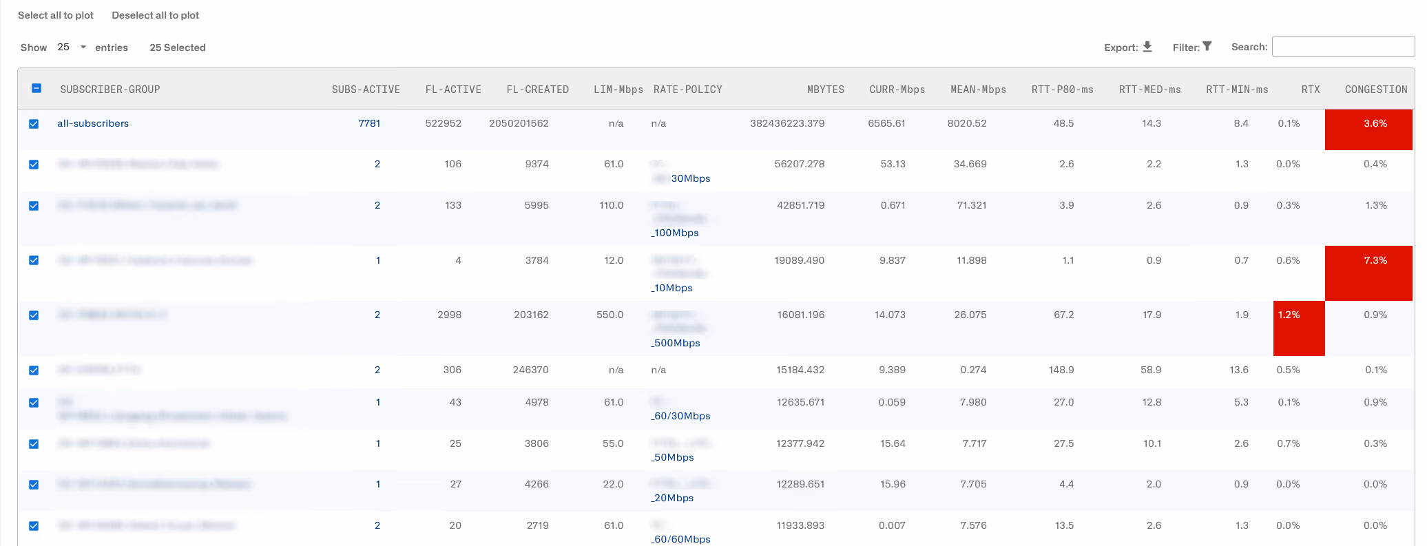The height and width of the screenshot is (546, 1427).
Task: Click the 2050201562 FL-CREATED value
Action: (x=519, y=123)
